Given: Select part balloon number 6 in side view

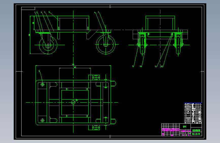Looking at the screenshot, I should 95,12.
